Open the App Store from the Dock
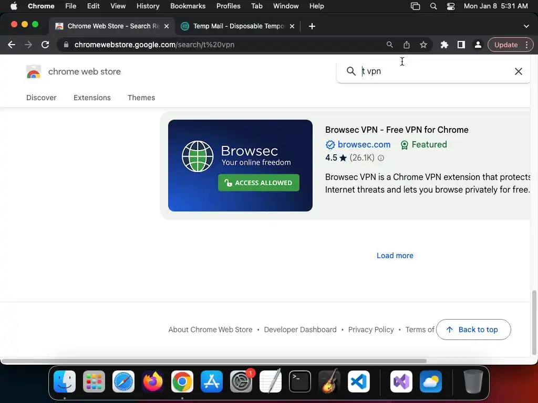The height and width of the screenshot is (403, 538). [x=212, y=381]
